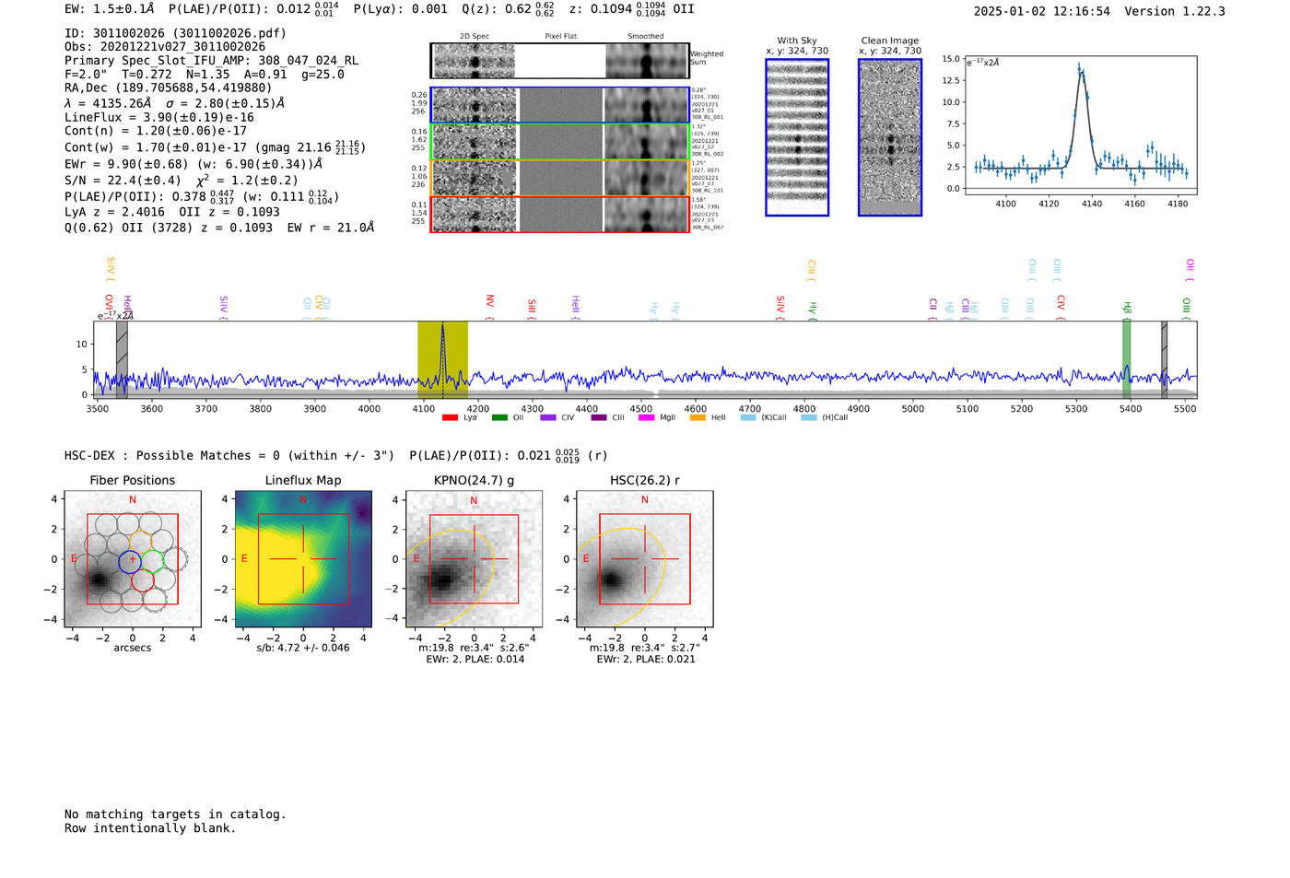Click the hatched gray band near 3550

point(122,359)
